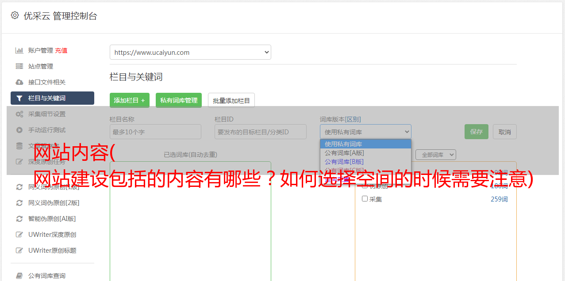
Task: Click the 259词 count link
Action: pyautogui.click(x=499, y=199)
